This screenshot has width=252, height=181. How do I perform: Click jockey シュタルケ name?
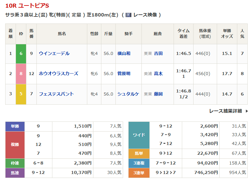tap(128, 94)
